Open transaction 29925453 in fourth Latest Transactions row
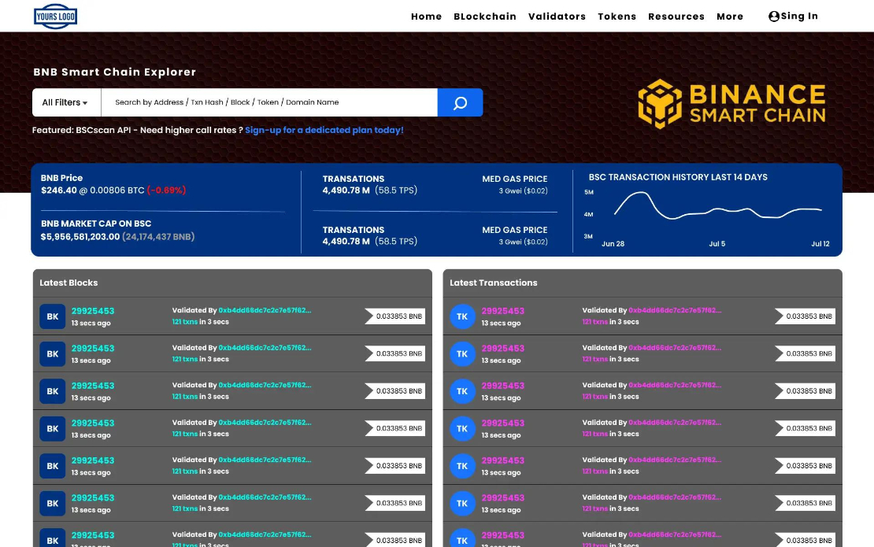874x547 pixels. tap(503, 423)
